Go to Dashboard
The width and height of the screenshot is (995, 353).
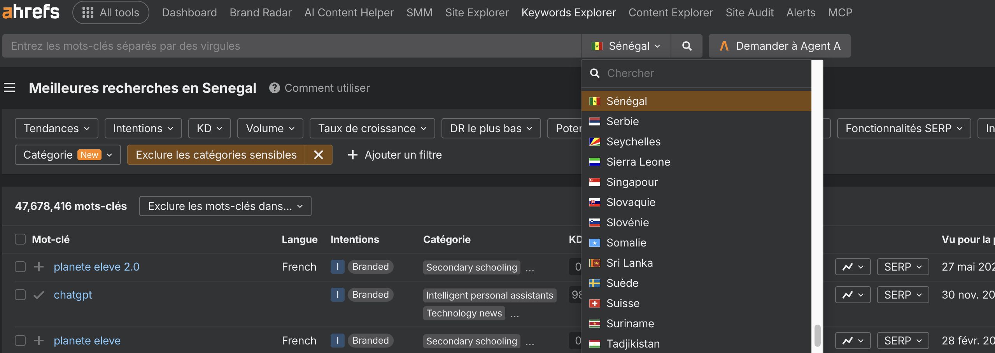click(189, 12)
